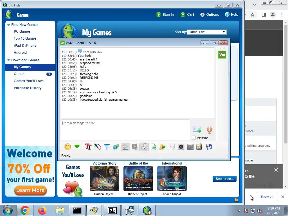Click the green down-arrow envelope icon in BeeBEEP
Image resolution: width=288 pixels, height=216 pixels.
click(77, 147)
